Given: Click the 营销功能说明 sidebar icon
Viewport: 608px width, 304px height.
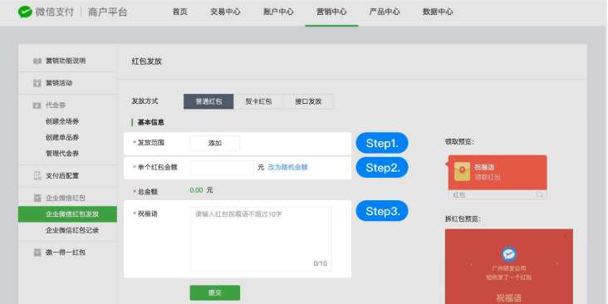Looking at the screenshot, I should (37, 61).
